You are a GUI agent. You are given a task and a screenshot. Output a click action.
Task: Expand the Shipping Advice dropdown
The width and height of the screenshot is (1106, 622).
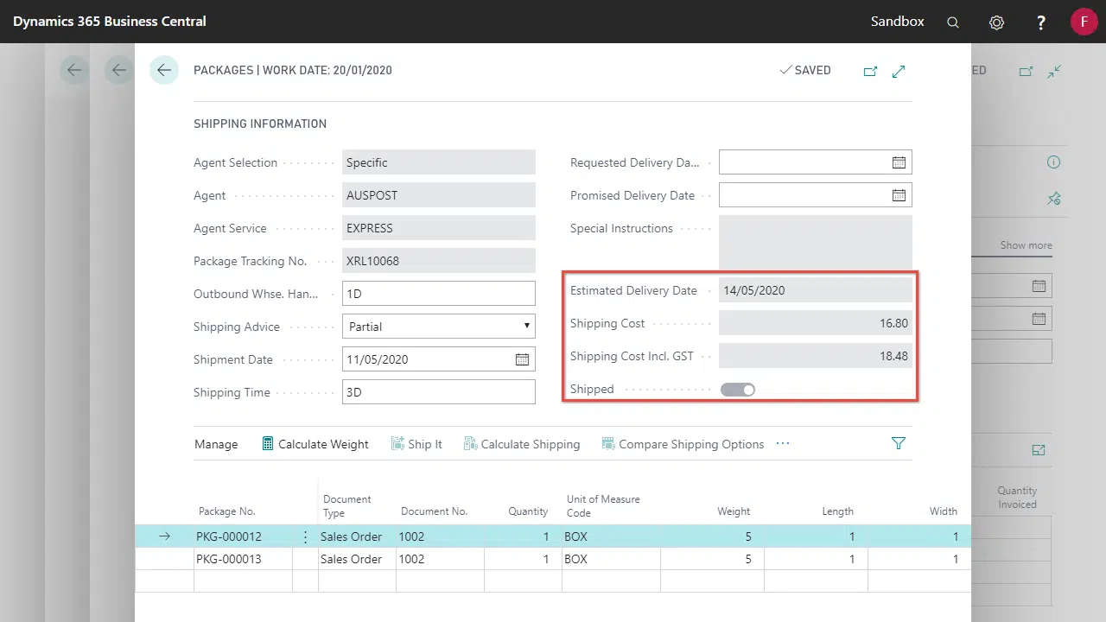pyautogui.click(x=526, y=327)
